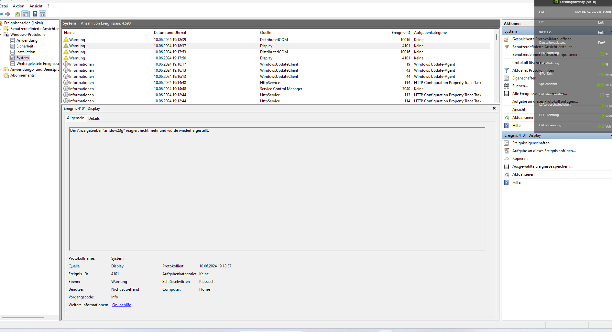The image size is (612, 332).
Task: Switch to the Details tab
Action: click(x=94, y=118)
